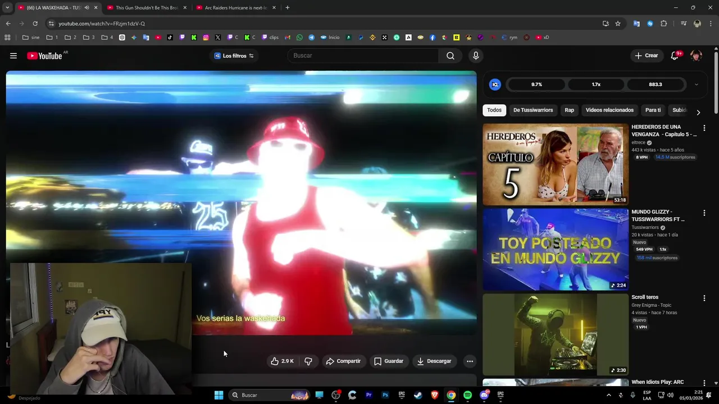
Task: Open Spotify from the taskbar
Action: coord(467,395)
